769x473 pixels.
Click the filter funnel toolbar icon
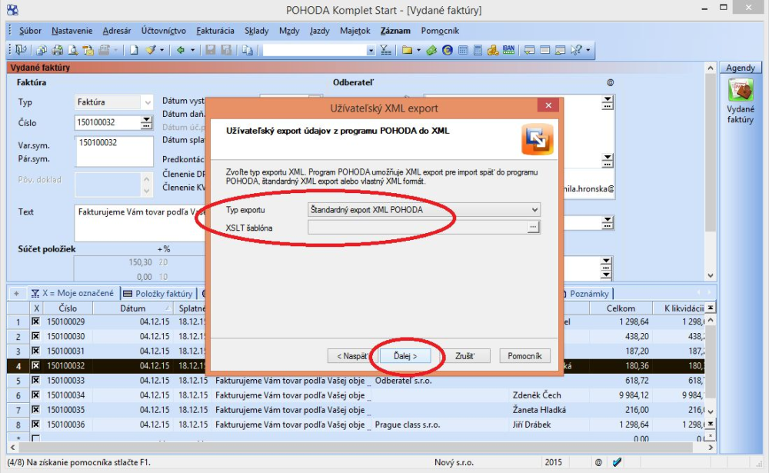386,49
